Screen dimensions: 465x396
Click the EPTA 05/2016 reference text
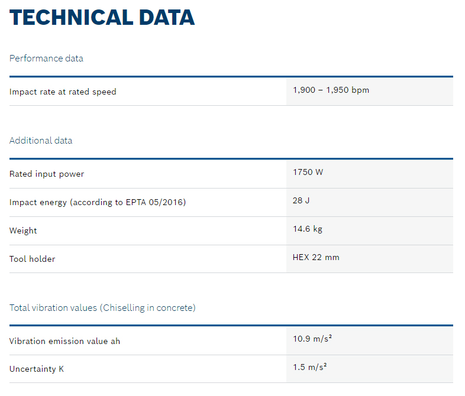point(155,202)
